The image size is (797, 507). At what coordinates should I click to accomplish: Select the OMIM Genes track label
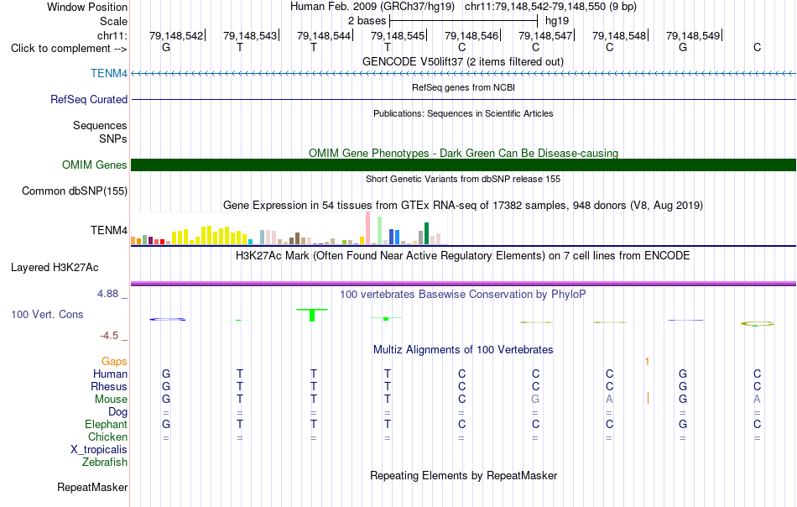coord(94,165)
